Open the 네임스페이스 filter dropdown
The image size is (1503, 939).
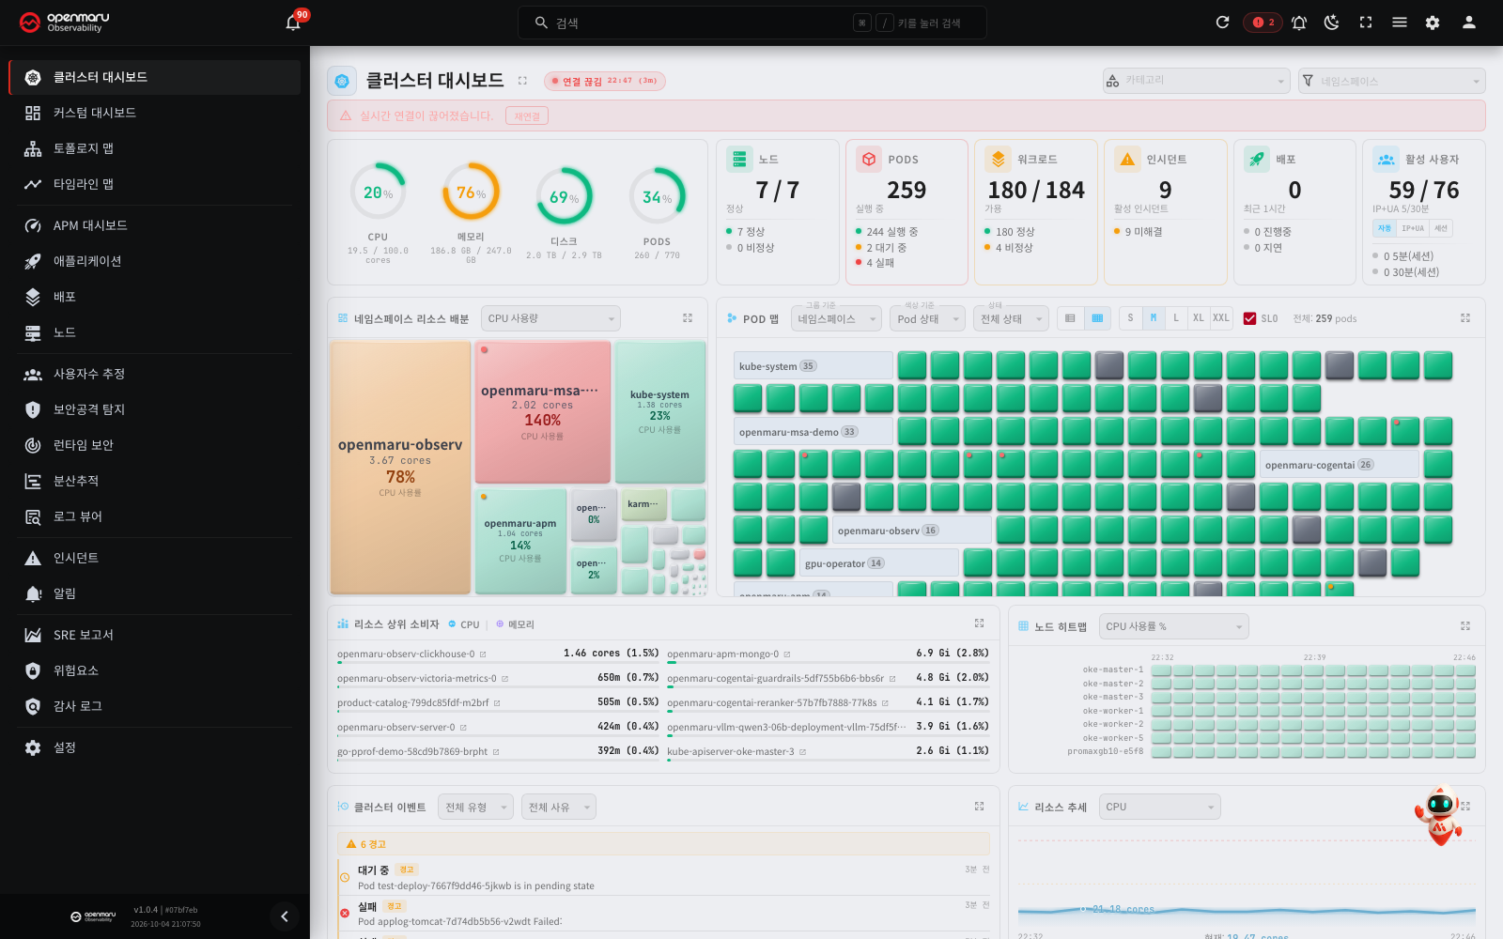tap(1391, 81)
